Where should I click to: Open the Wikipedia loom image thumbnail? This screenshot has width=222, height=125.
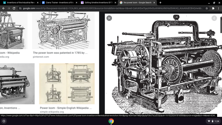click(14, 31)
